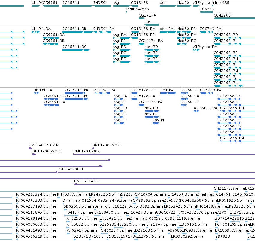Viewport: 255px width, 241px height.
Task: Click the nbs gene label
Action: (147, 22)
